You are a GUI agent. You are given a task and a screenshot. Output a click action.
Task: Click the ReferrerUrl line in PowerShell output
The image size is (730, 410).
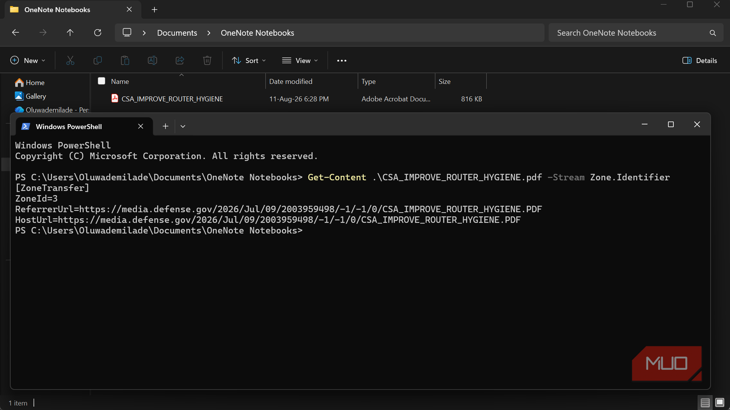278,209
